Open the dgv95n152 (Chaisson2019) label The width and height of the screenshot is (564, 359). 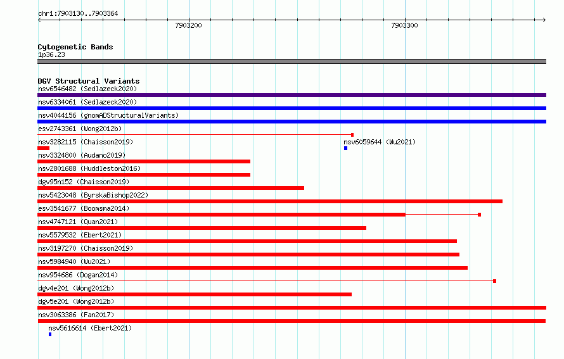pos(84,182)
